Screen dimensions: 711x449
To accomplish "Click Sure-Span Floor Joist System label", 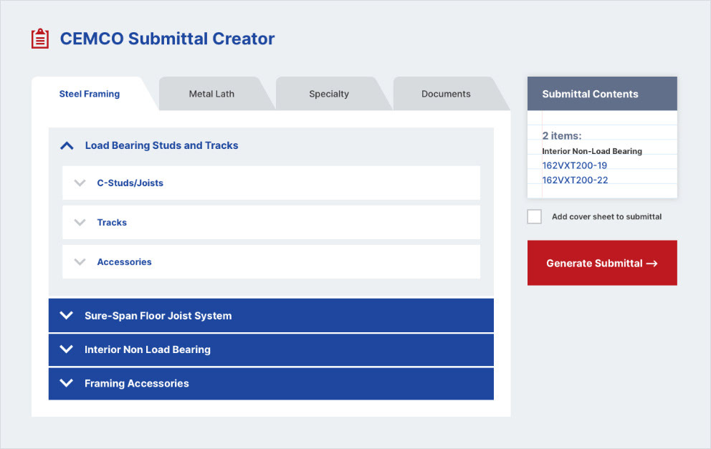I will point(158,316).
